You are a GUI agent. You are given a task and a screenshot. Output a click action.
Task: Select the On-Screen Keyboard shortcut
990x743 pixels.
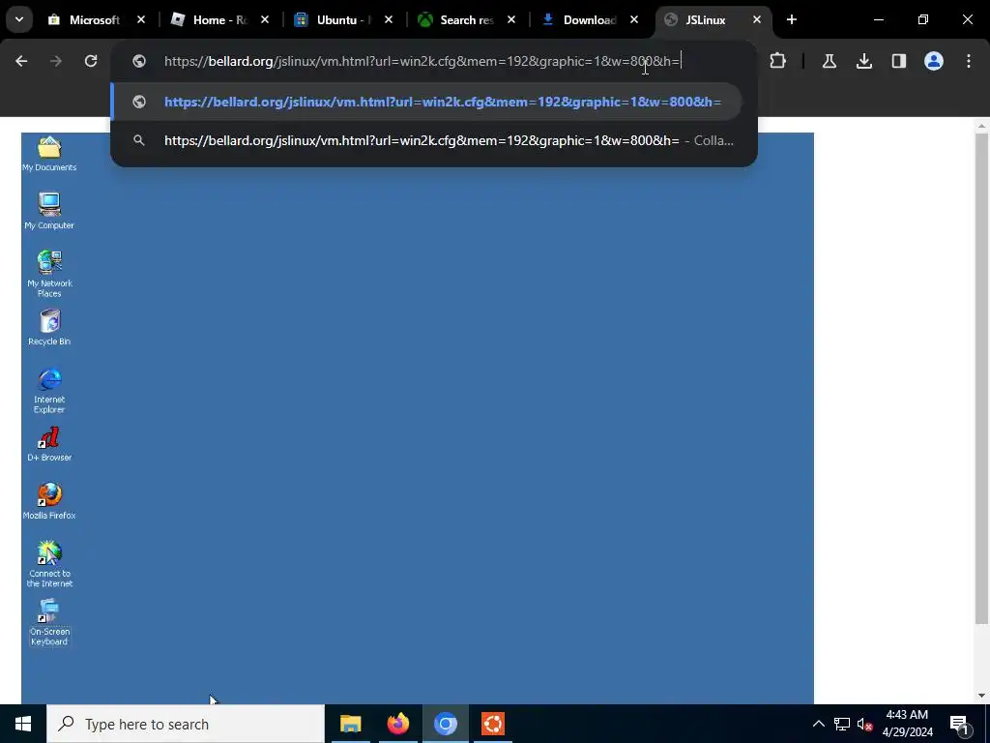click(49, 622)
